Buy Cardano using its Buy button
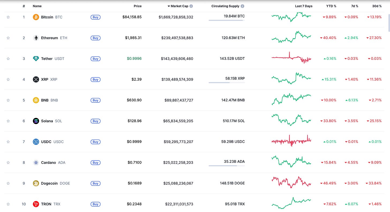The height and width of the screenshot is (212, 390). [96, 162]
